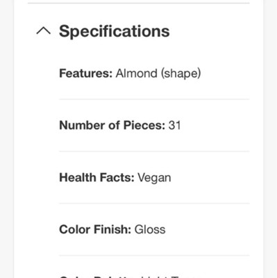The height and width of the screenshot is (278, 277).
Task: Select the Features label
Action: pos(86,73)
